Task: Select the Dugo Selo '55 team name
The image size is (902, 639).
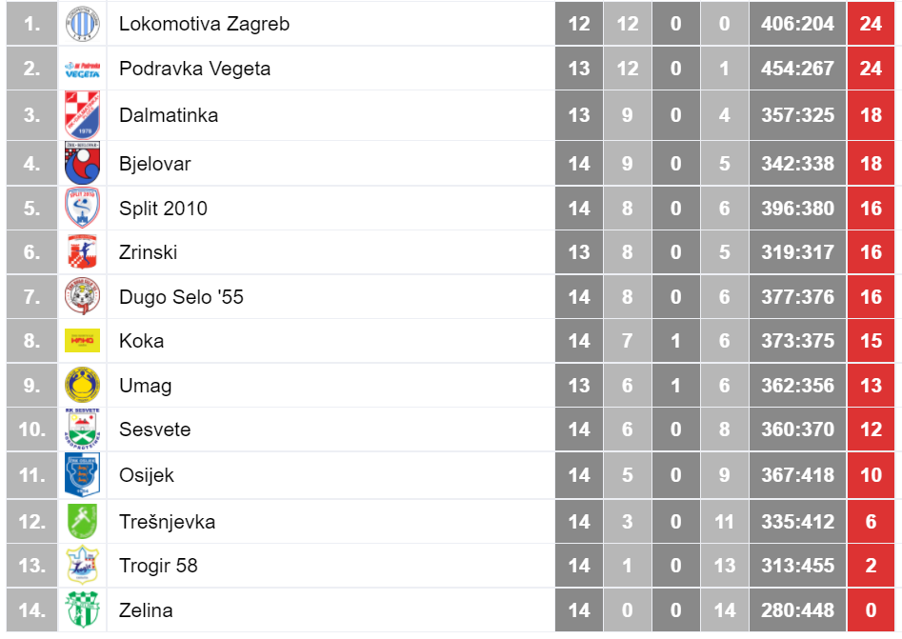Action: (181, 297)
